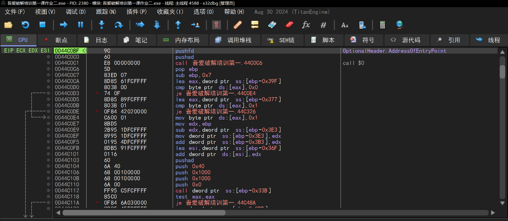Switch to the 笔记 tab
The width and height of the screenshot is (508, 221).
[x=137, y=40]
